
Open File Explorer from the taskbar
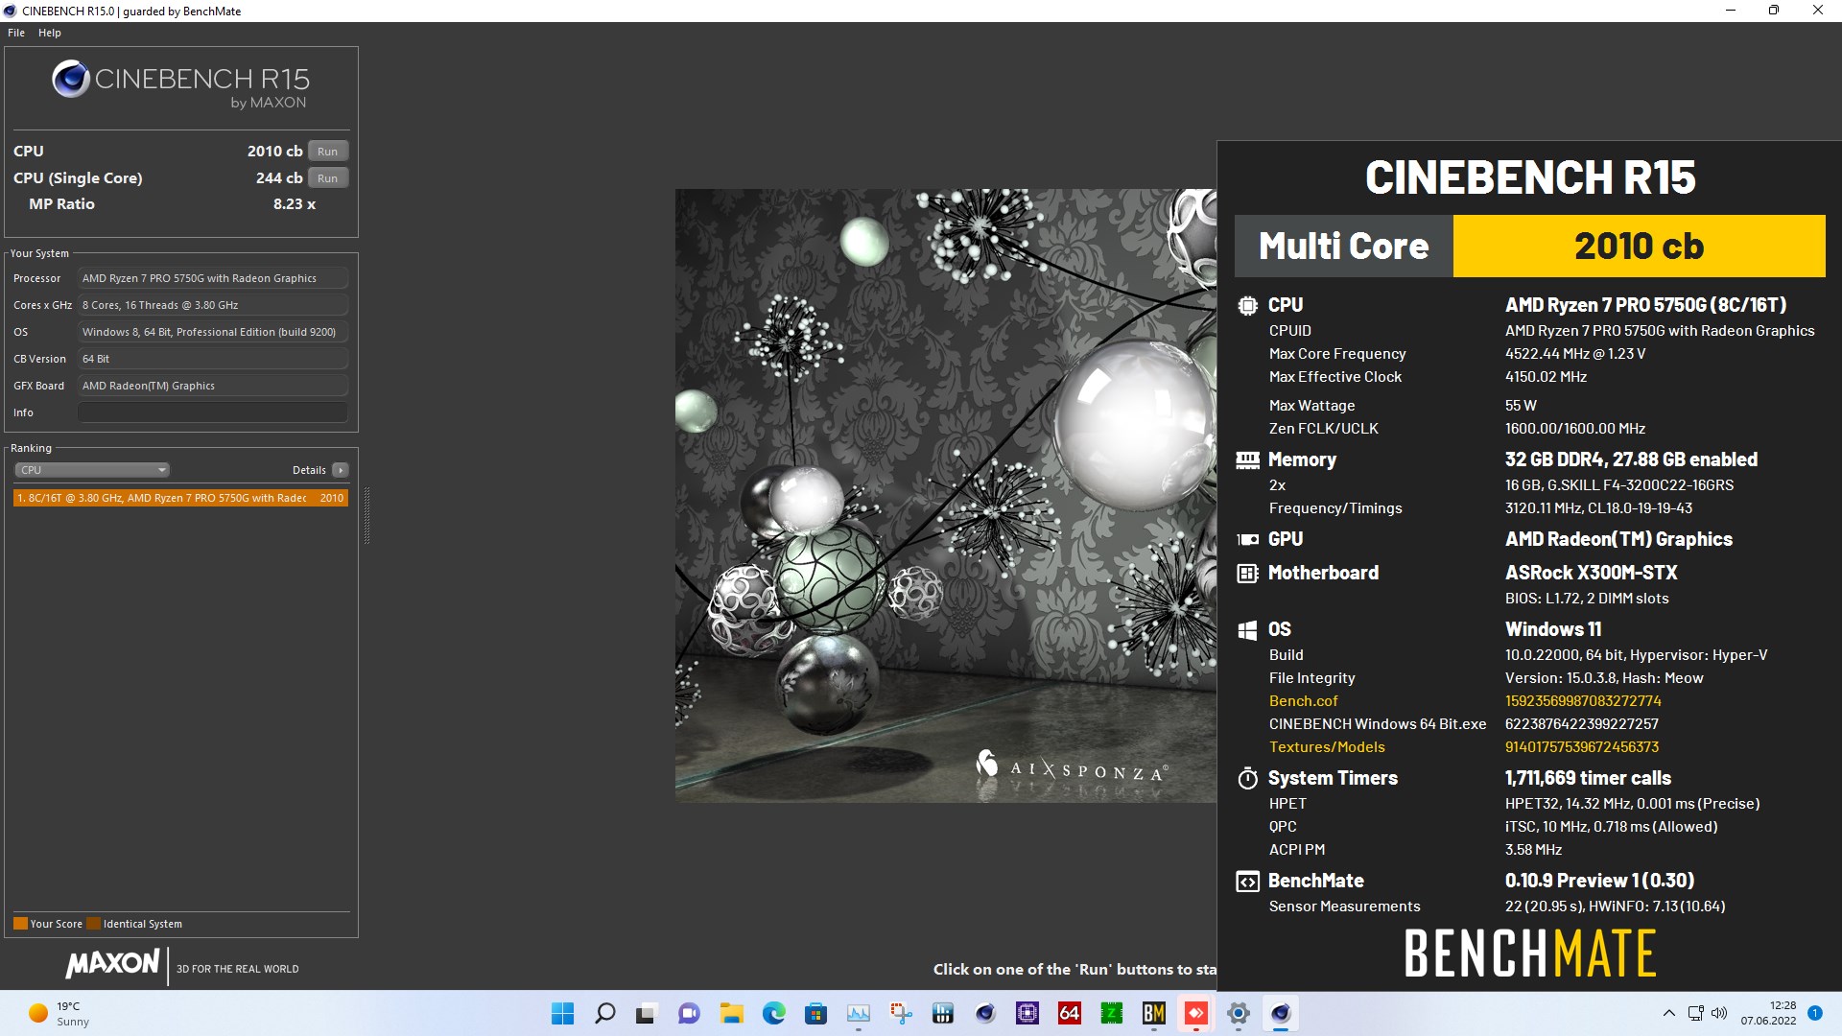pos(732,1013)
